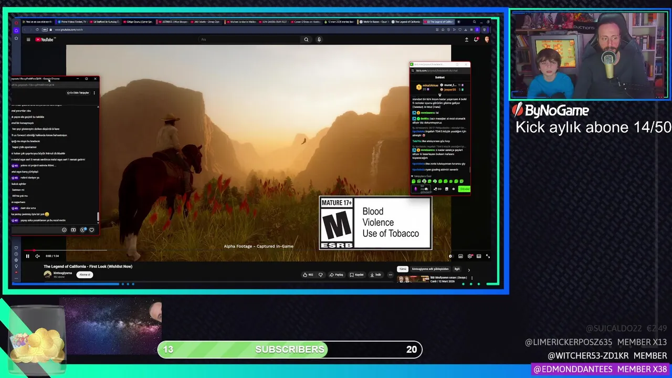Open more actions ellipsis beside İndir
This screenshot has width=672, height=378.
(x=390, y=275)
